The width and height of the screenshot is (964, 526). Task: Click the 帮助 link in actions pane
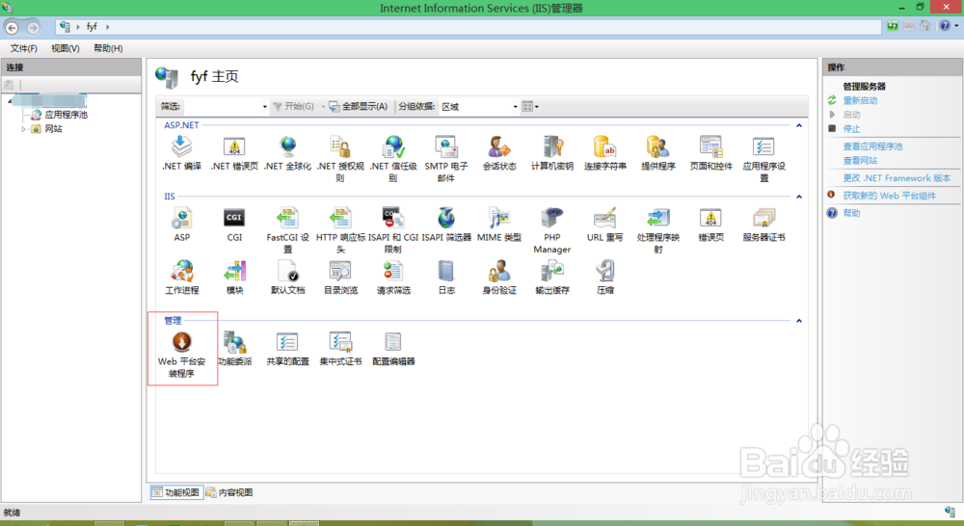coord(851,213)
